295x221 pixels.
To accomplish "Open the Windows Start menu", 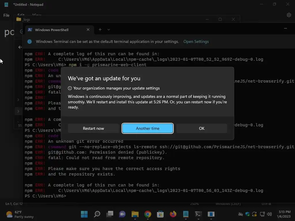I will [x=84, y=214].
